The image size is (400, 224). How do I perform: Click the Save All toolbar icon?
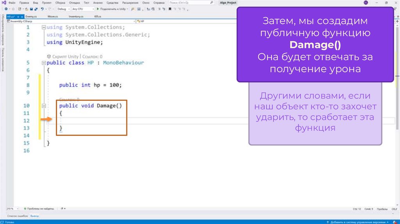pos(36,9)
